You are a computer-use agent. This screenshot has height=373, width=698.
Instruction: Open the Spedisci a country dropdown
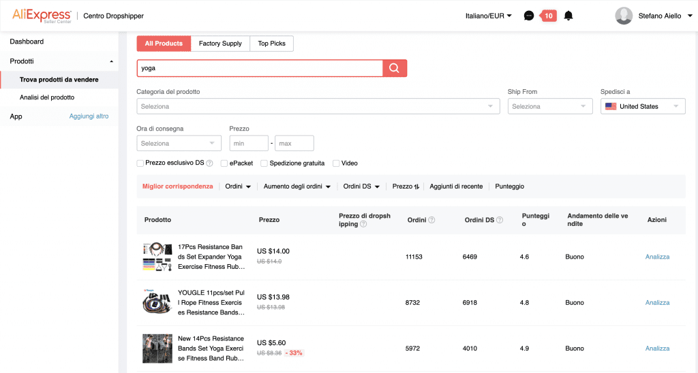pos(643,107)
